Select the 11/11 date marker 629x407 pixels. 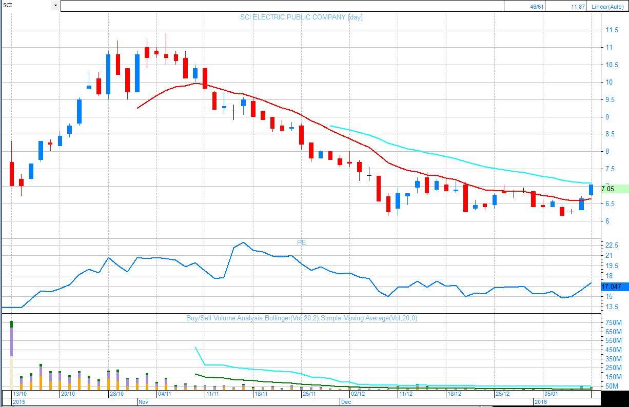point(213,394)
